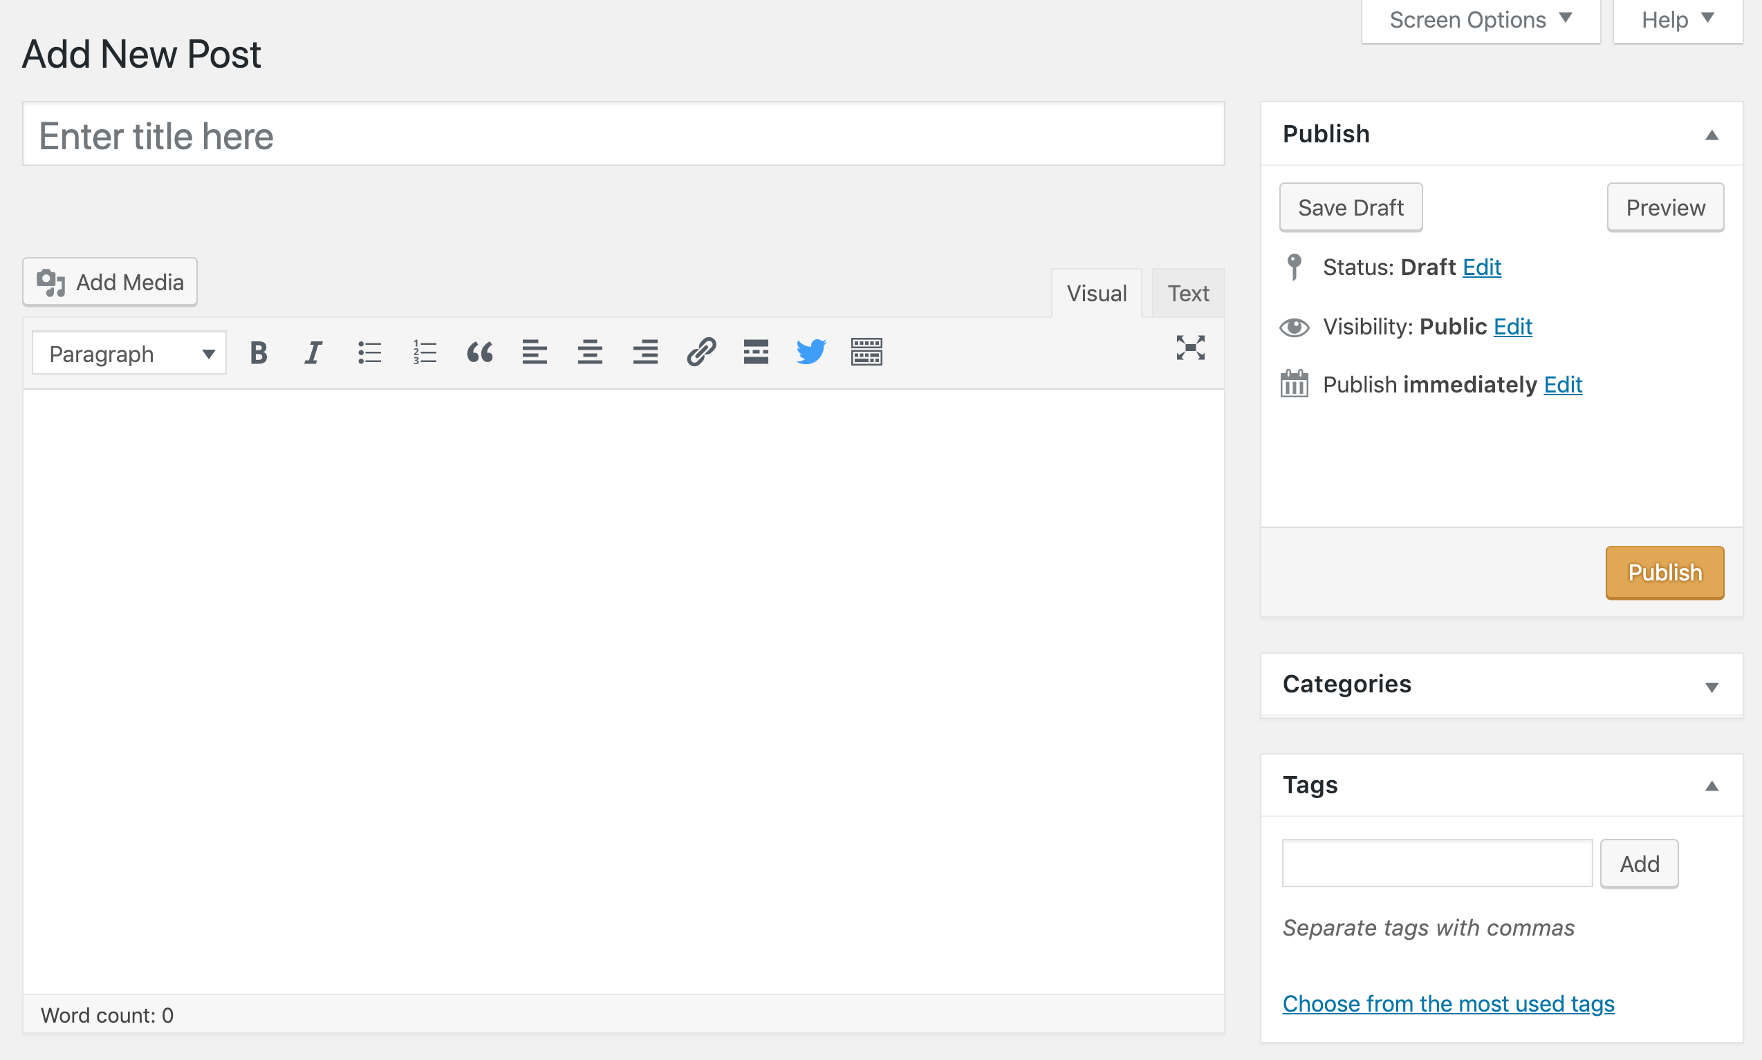Toggle bold formatting in editor toolbar
Viewport: 1762px width, 1060px height.
[x=259, y=352]
